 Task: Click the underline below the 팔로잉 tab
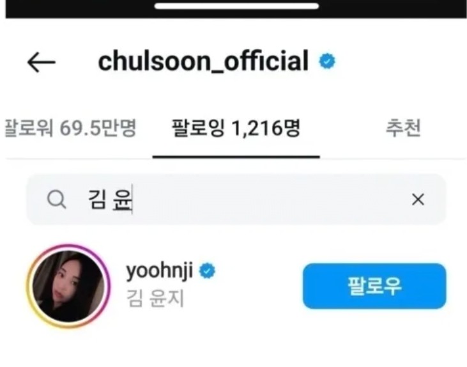click(236, 157)
